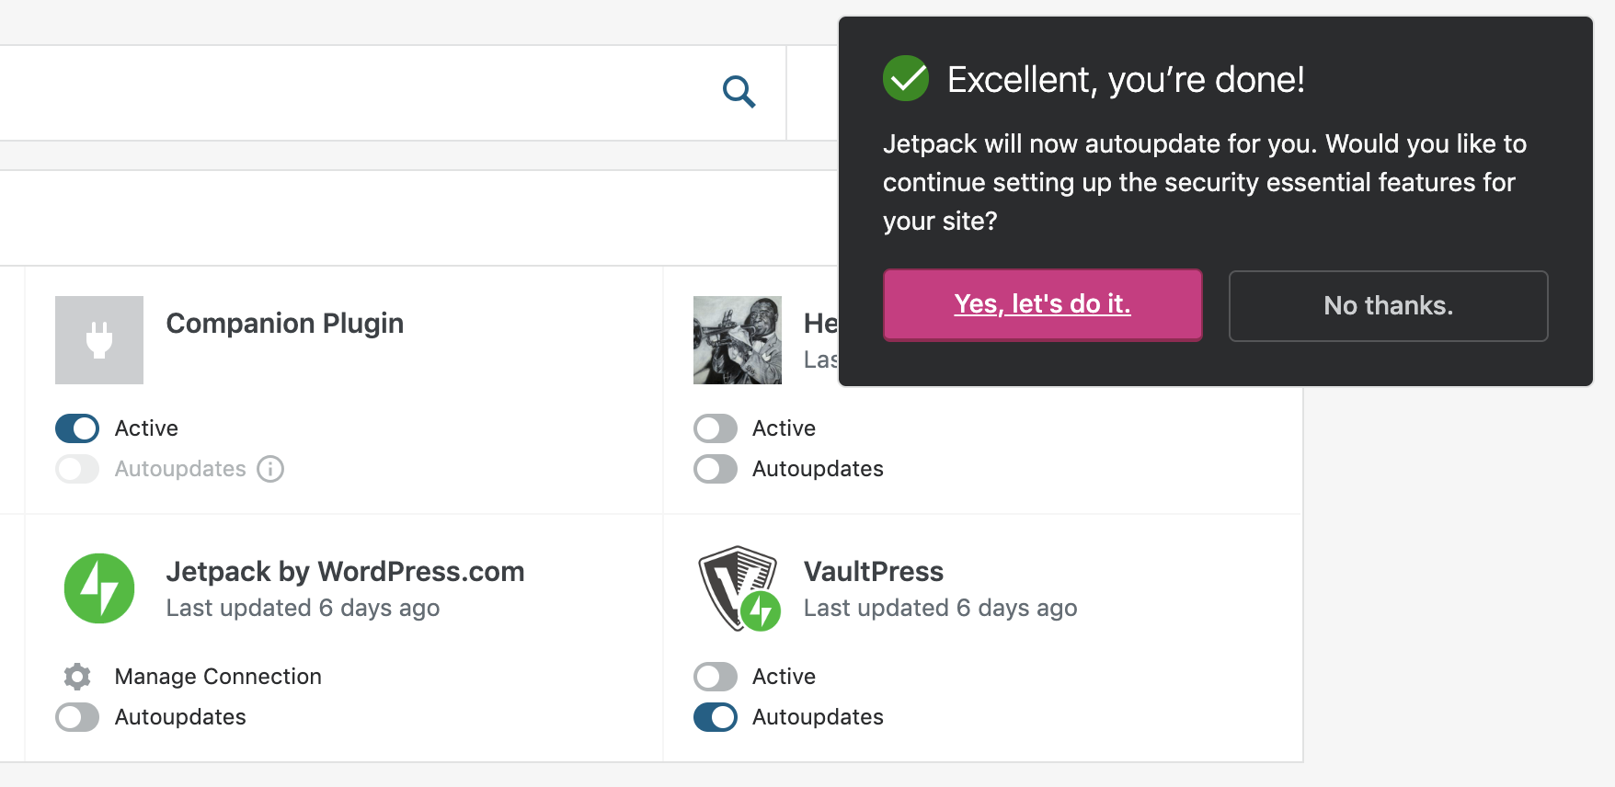Open the Manage Connection link
The image size is (1615, 787).
pos(218,677)
